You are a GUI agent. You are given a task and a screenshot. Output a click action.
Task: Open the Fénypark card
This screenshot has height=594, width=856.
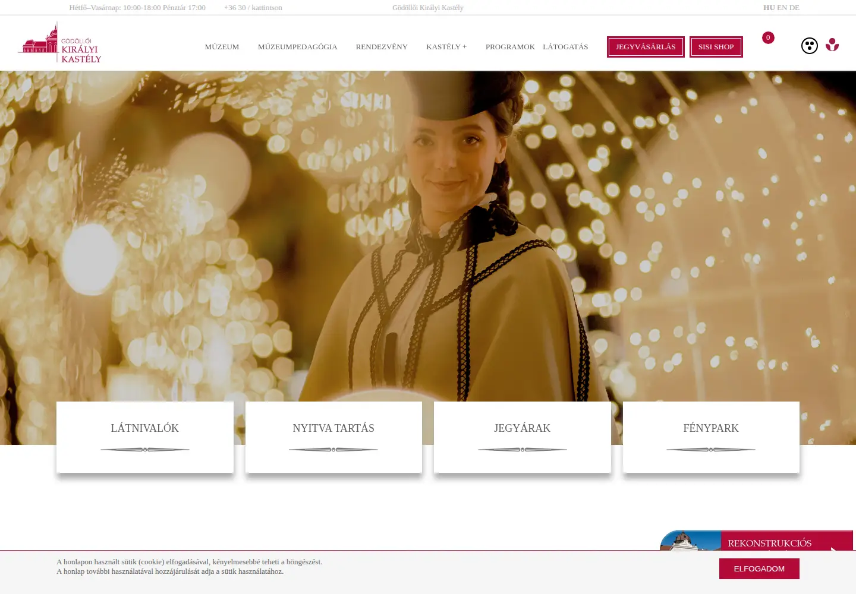(711, 437)
